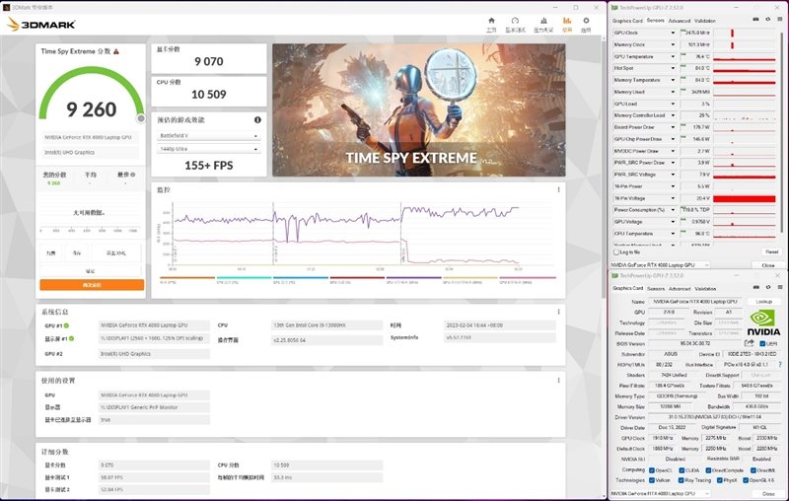Switch to the Validation tab in lower GPU-Z window
Viewport: 789px width, 501px height.
706,289
